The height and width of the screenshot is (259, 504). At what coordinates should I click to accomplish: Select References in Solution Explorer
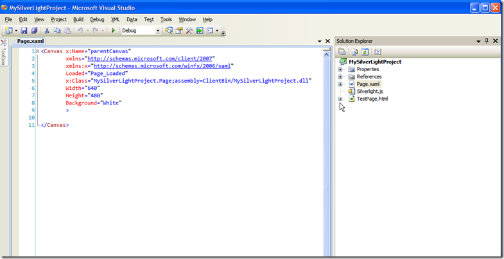tap(369, 77)
